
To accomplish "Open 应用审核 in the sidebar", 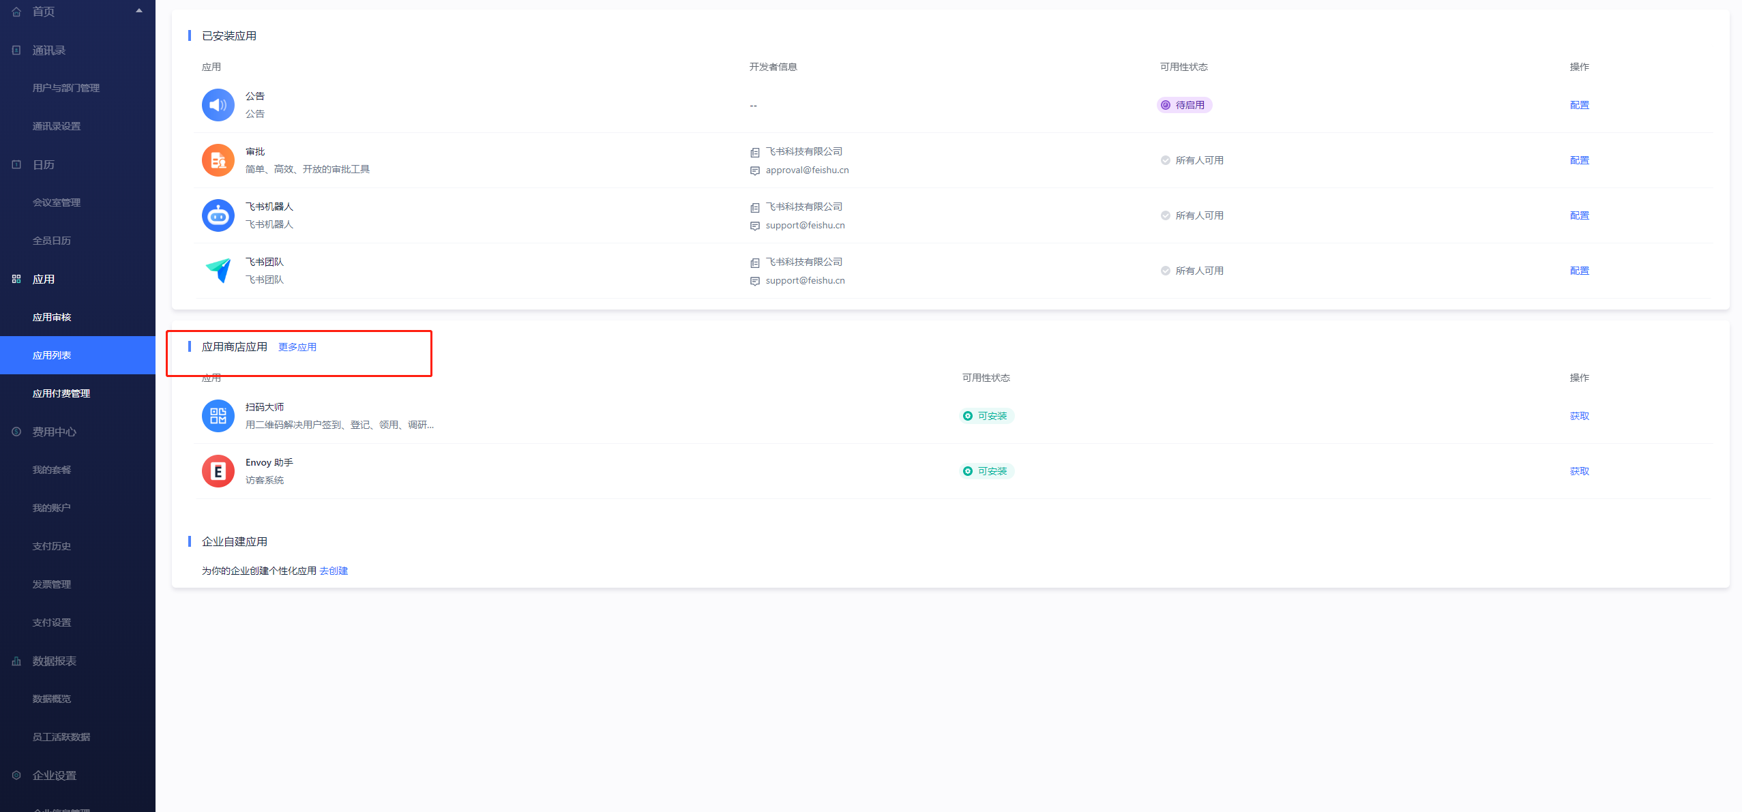I will 52,317.
